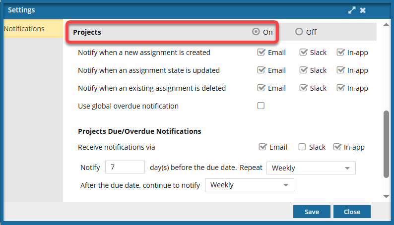Open the after due date Weekly dropdown
This screenshot has height=225, width=394.
point(249,185)
